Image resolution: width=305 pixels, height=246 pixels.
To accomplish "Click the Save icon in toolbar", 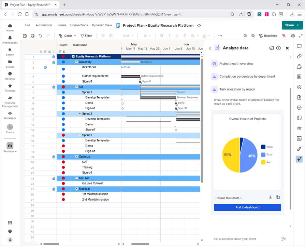I will pos(25,36).
